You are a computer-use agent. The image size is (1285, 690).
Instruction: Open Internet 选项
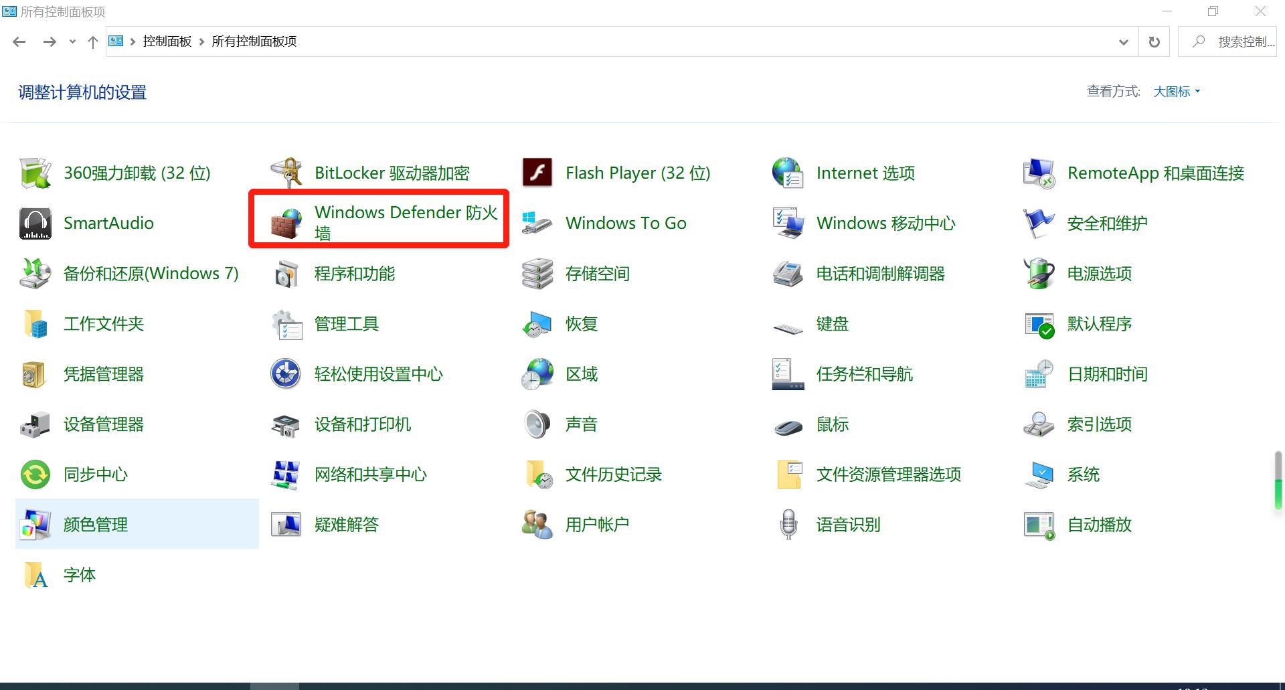tap(865, 173)
